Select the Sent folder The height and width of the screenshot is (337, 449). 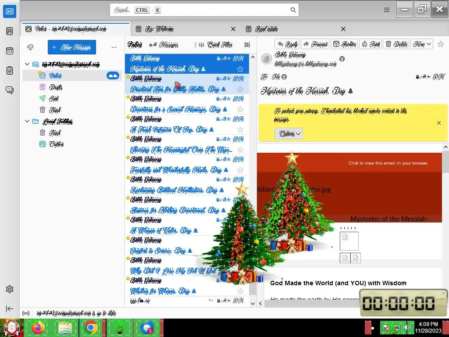(x=72, y=99)
